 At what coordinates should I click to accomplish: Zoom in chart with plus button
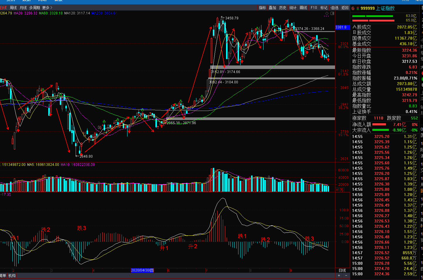click(x=339, y=275)
